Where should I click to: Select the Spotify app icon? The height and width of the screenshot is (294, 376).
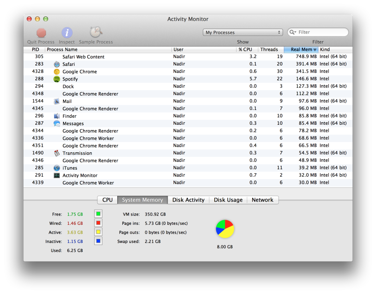(57, 79)
